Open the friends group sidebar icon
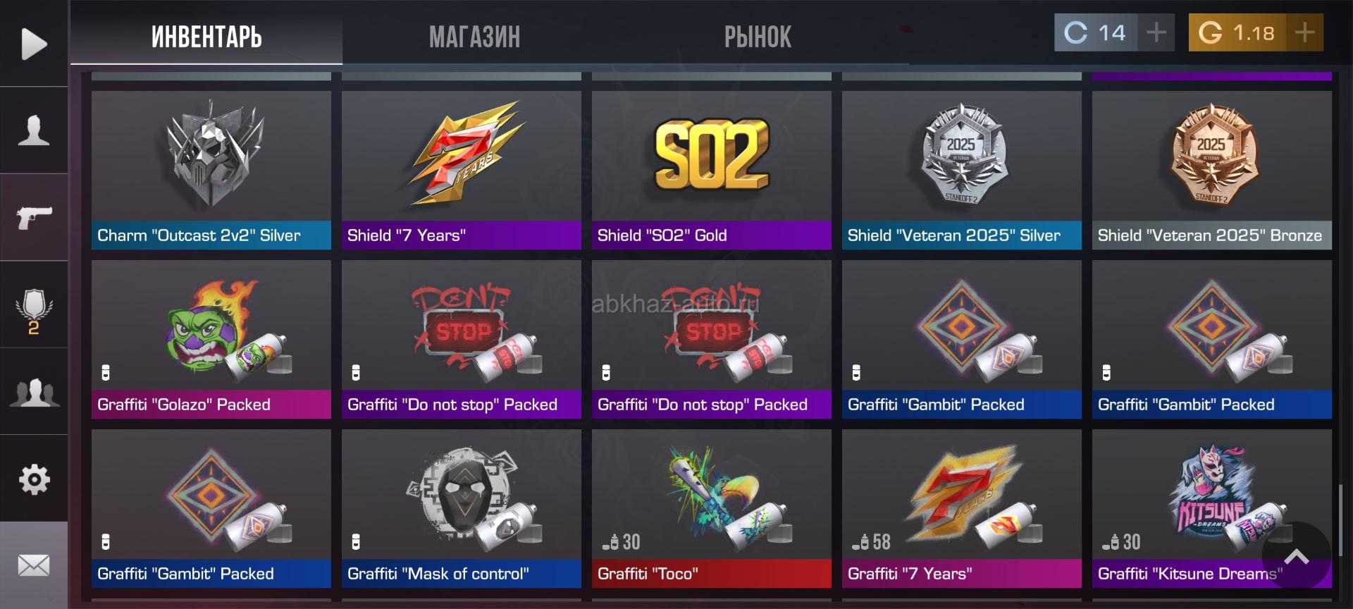Screen dimensions: 1353x609 coord(34,393)
